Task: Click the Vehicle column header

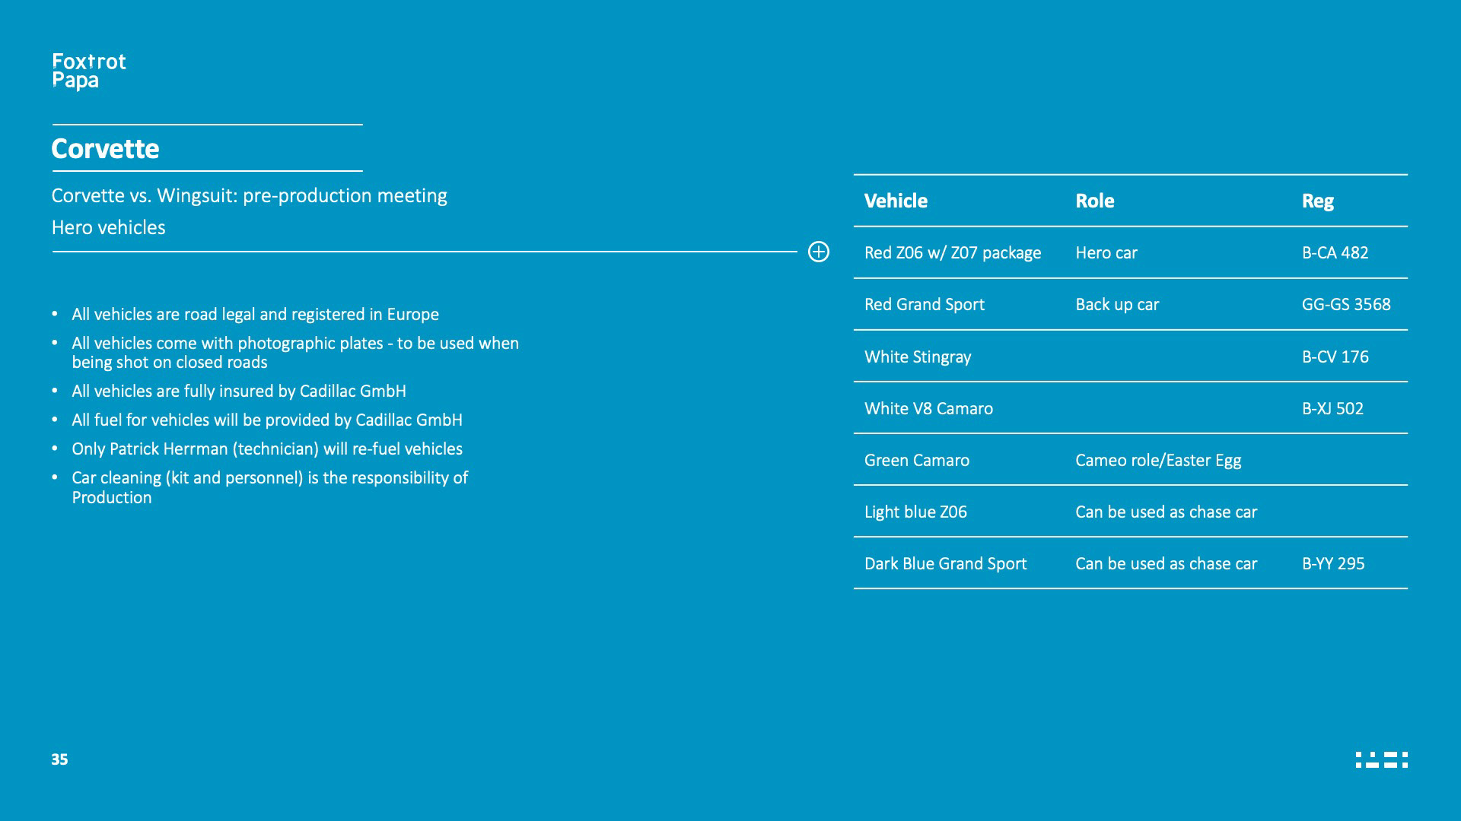Action: (896, 201)
